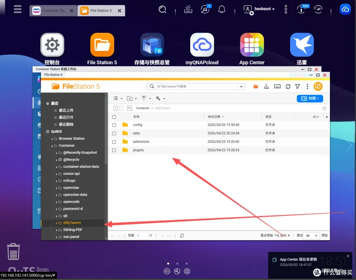356x280 pixels.
Task: Launch the App Center desktop icon
Action: (x=252, y=45)
